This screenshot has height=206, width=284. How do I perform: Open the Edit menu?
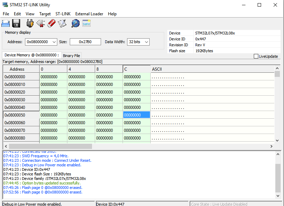pyautogui.click(x=17, y=14)
